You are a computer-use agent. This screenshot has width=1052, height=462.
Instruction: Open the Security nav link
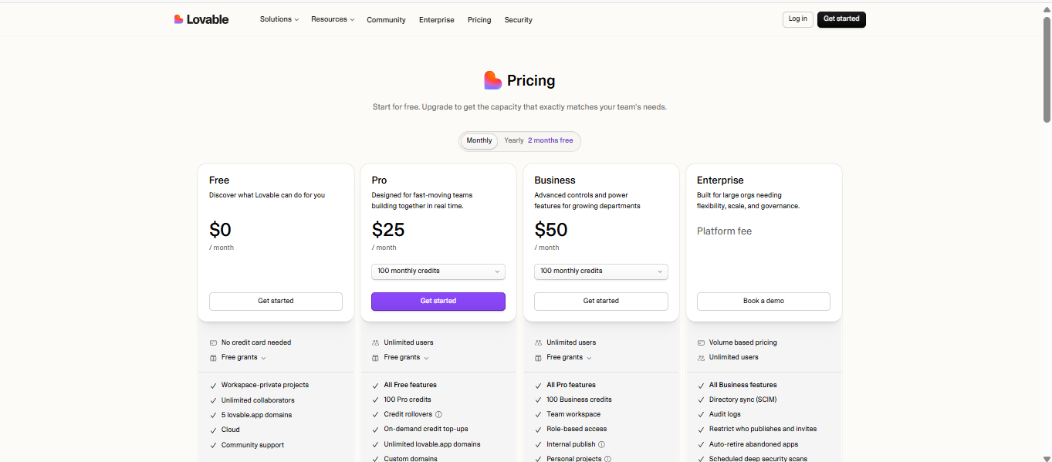(519, 20)
